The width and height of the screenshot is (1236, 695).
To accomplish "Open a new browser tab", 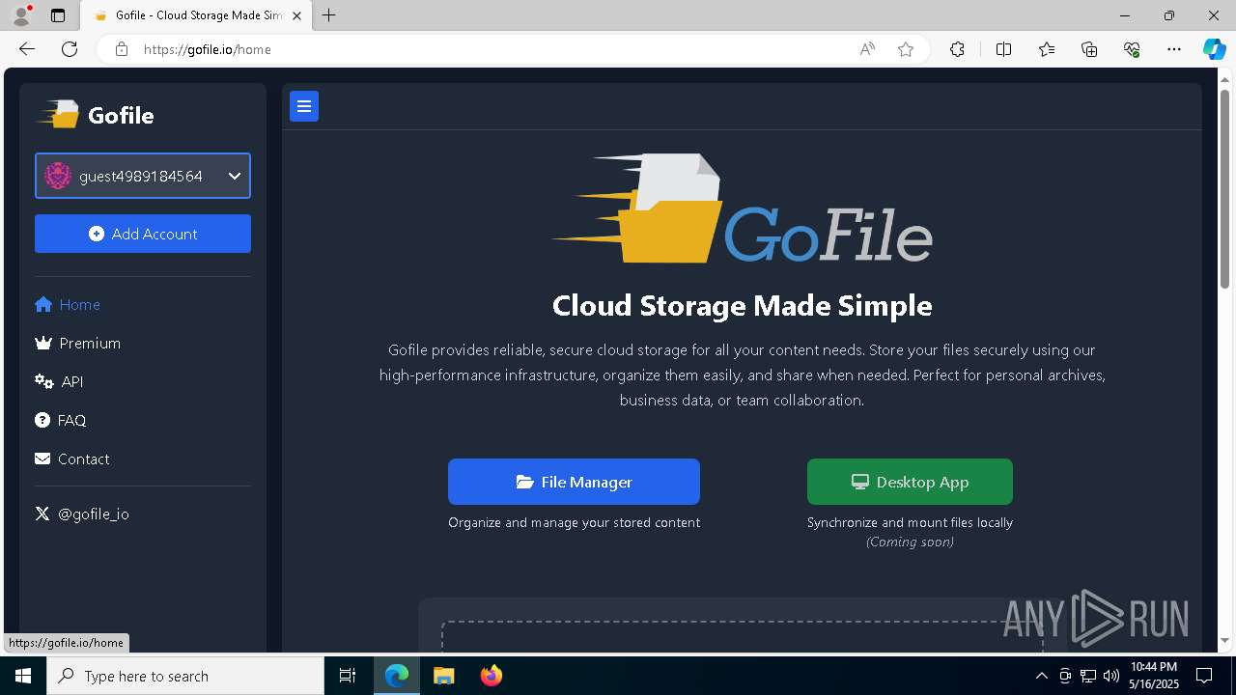I will [329, 15].
